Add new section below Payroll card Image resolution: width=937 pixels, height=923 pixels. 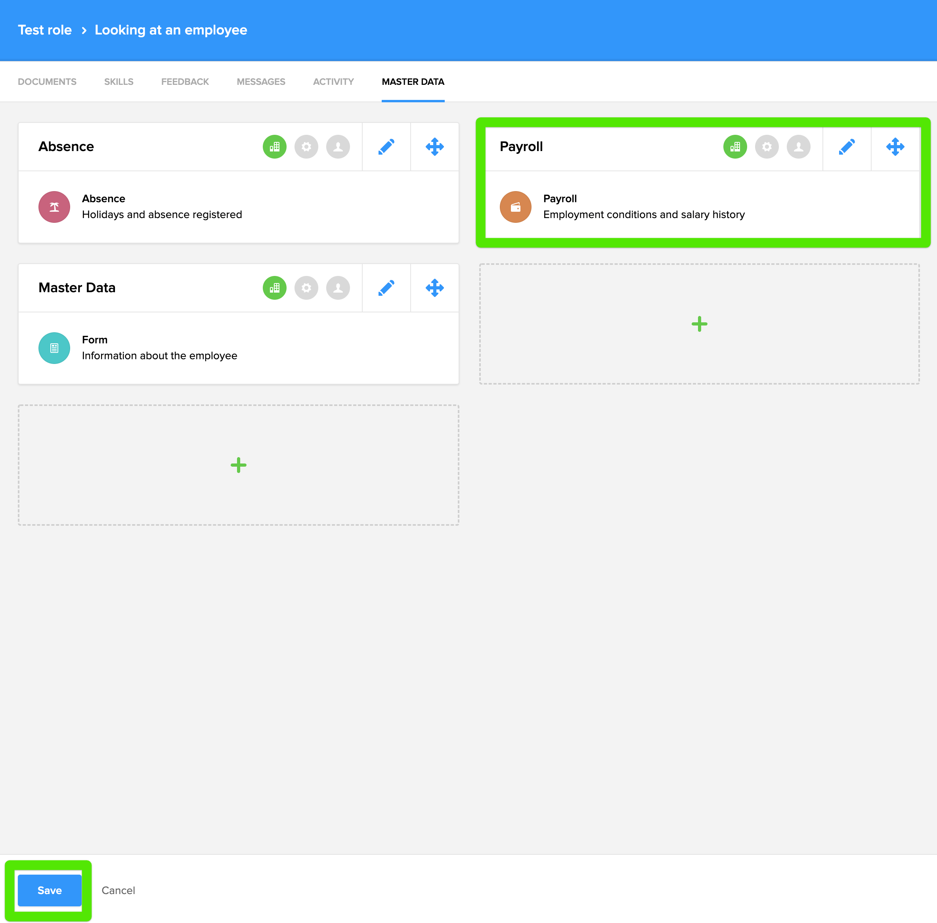699,324
